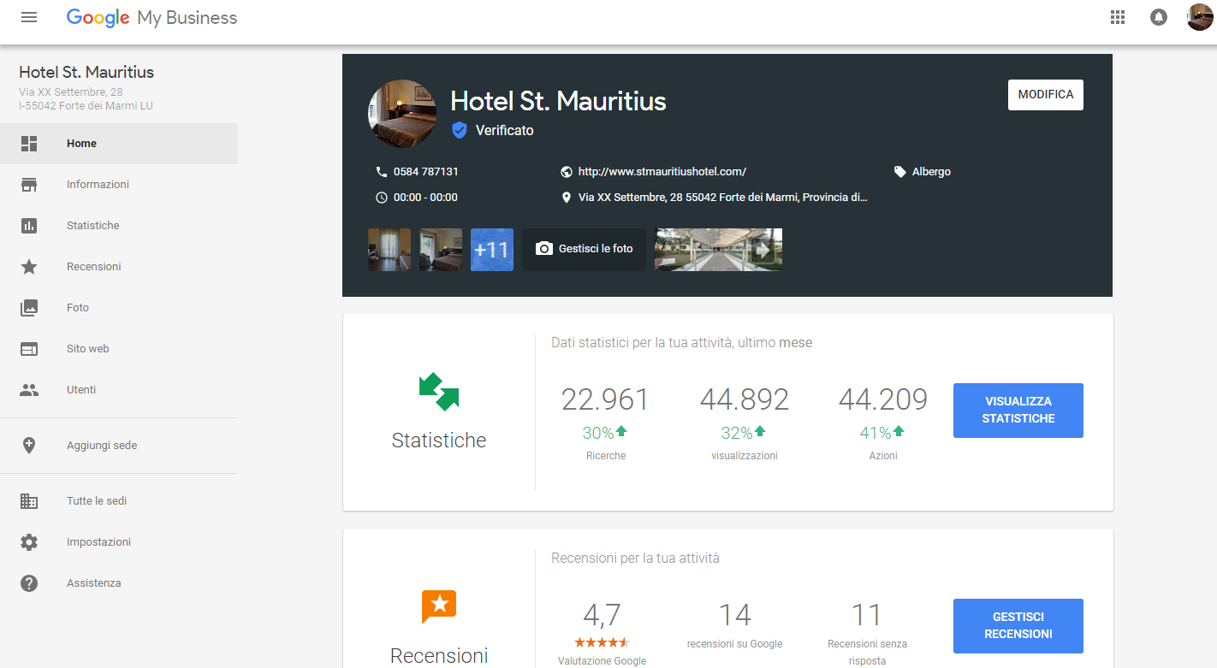1217x668 pixels.
Task: Click the Sito web icon
Action: coord(29,349)
